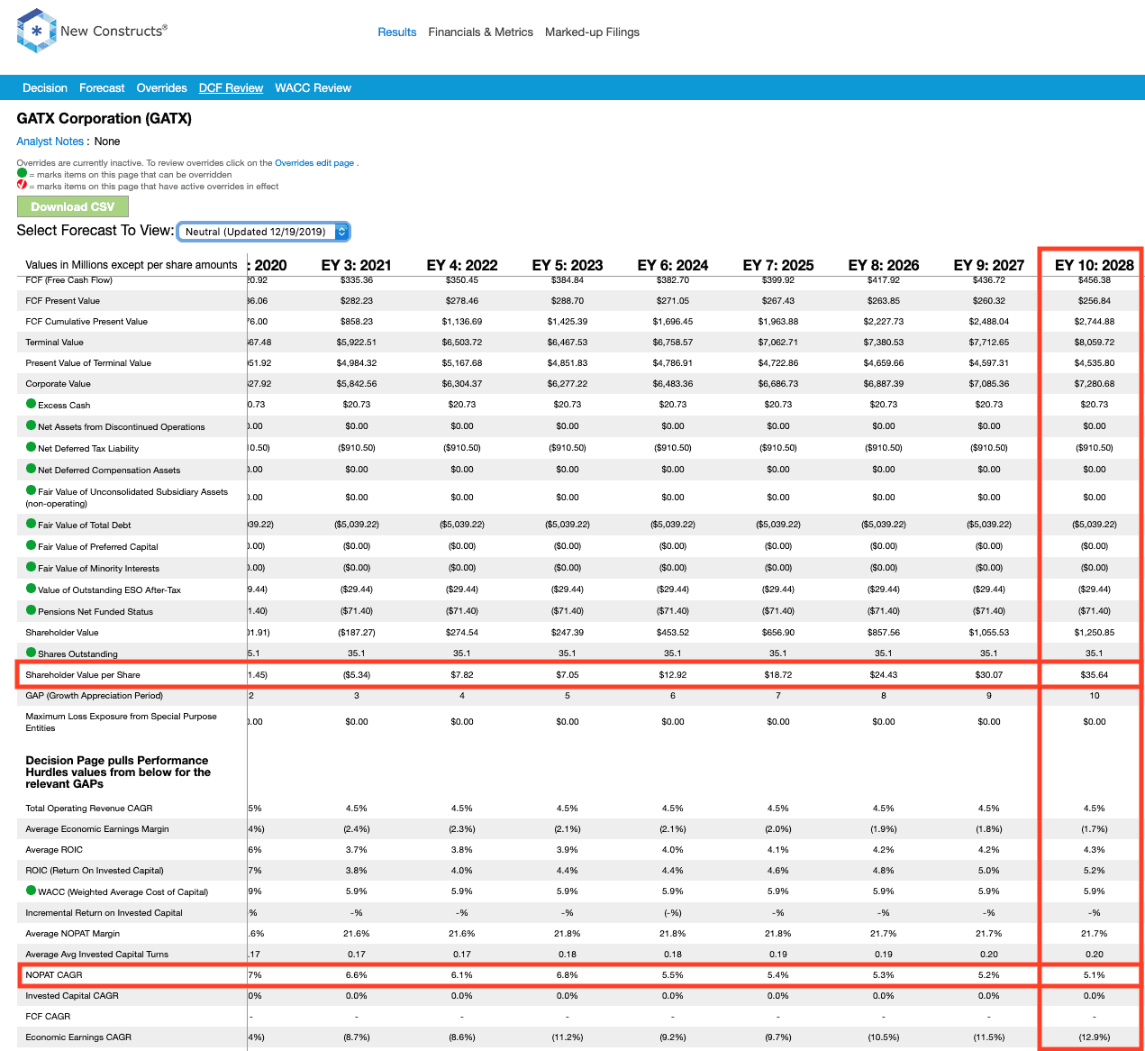Click the $7.82 per share value for 2022
The height and width of the screenshot is (1051, 1145).
[461, 674]
